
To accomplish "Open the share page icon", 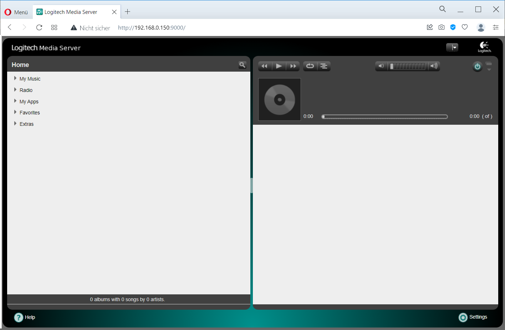I will (x=430, y=27).
